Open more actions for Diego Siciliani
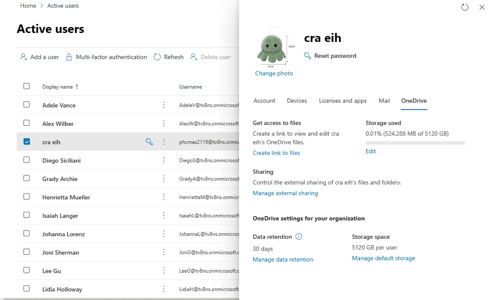The width and height of the screenshot is (488, 300). (x=164, y=160)
